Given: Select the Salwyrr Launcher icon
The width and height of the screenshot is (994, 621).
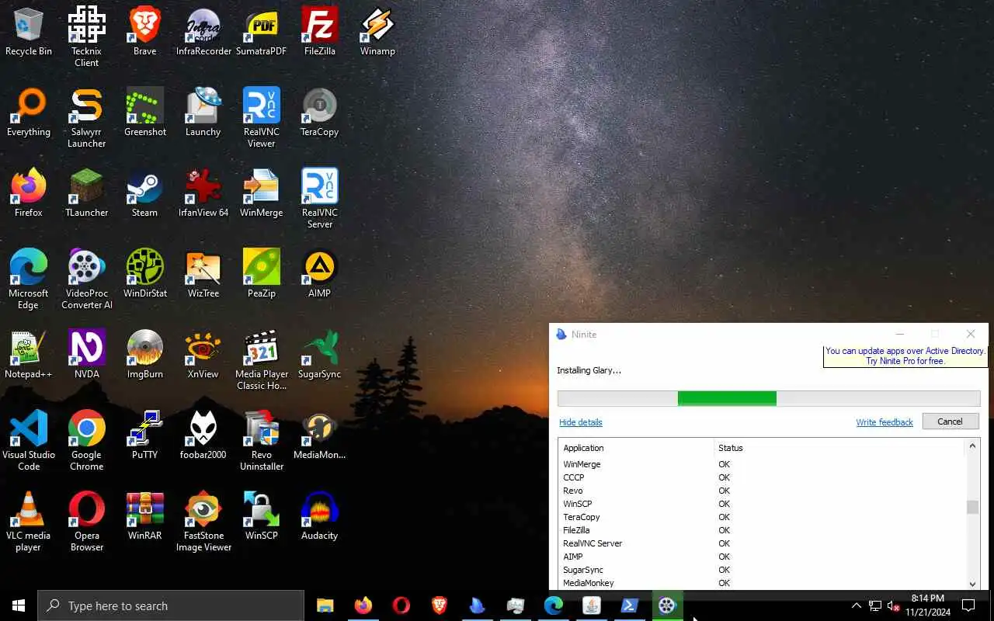Looking at the screenshot, I should 86,117.
